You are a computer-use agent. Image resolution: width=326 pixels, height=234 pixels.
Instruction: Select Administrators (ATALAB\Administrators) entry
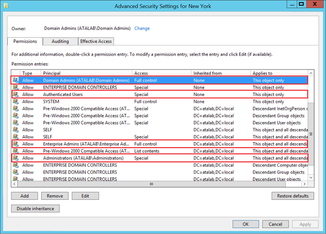click(x=160, y=158)
